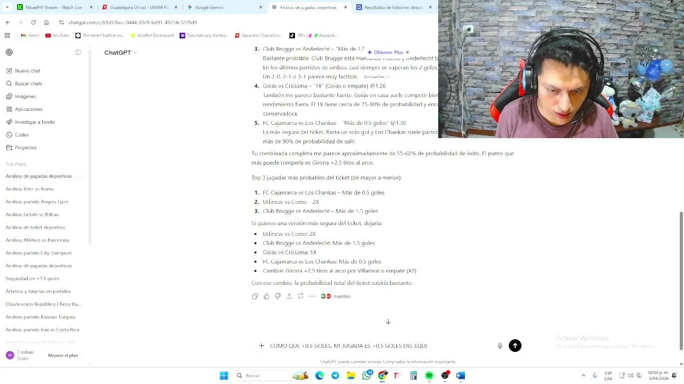Open the browser tab list dropdown arrow
Image resolution: width=684 pixels, height=384 pixels.
click(x=6, y=7)
